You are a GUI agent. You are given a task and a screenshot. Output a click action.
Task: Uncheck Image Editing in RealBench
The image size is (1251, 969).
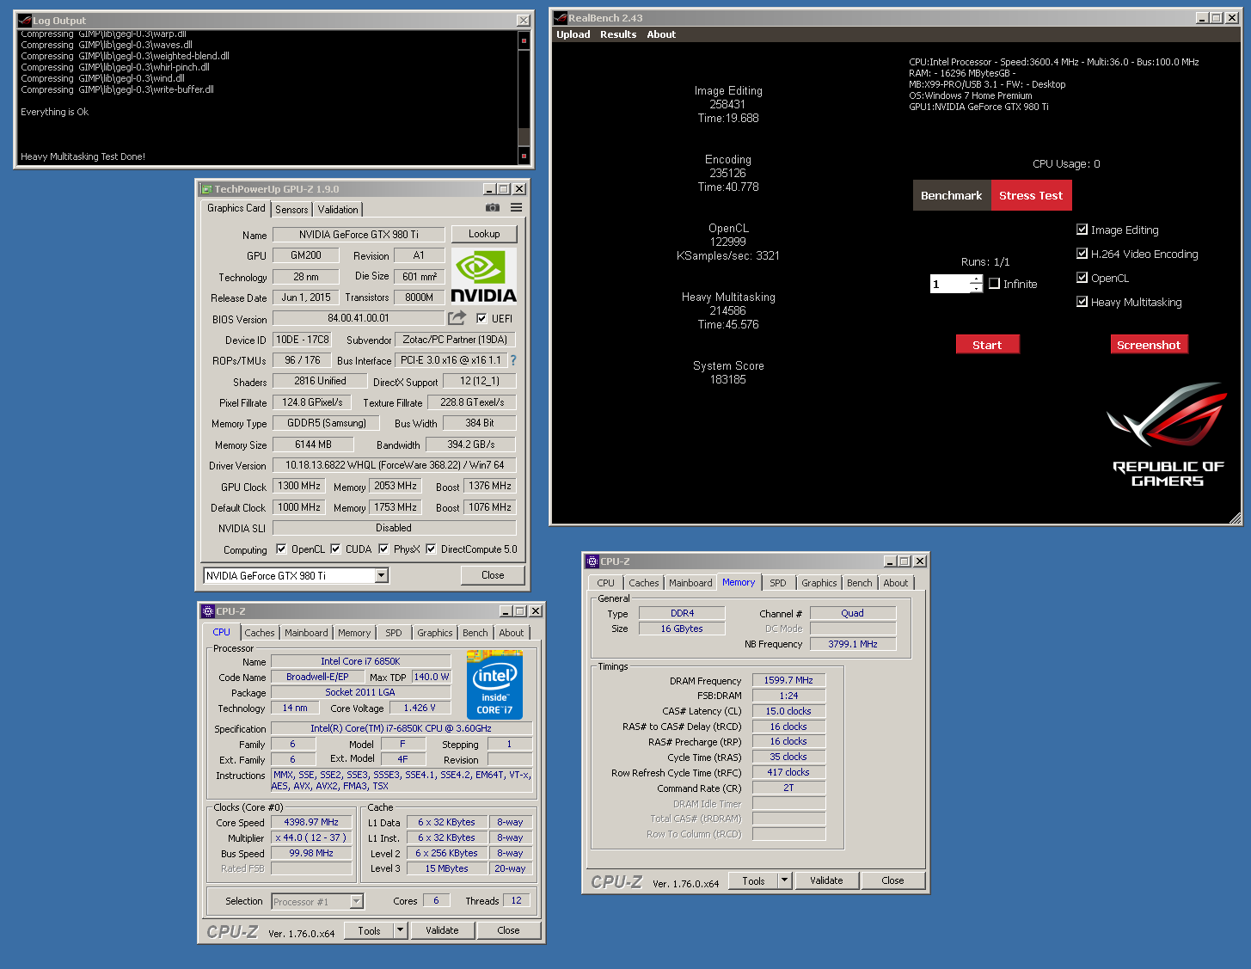pyautogui.click(x=1082, y=230)
